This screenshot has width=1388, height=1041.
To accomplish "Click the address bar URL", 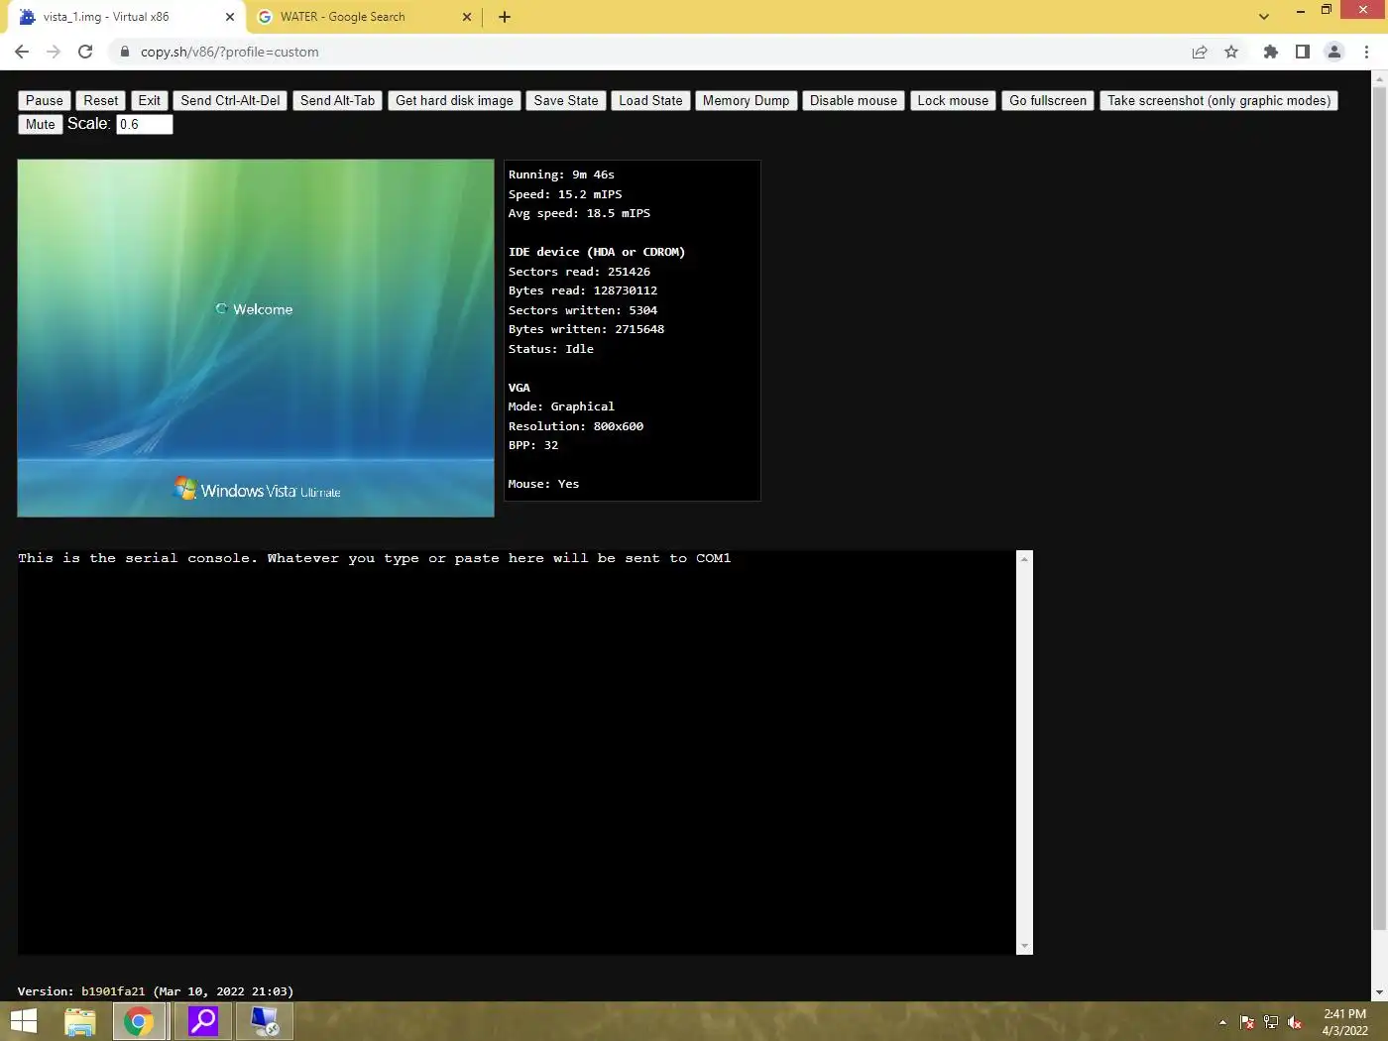I will pyautogui.click(x=230, y=52).
